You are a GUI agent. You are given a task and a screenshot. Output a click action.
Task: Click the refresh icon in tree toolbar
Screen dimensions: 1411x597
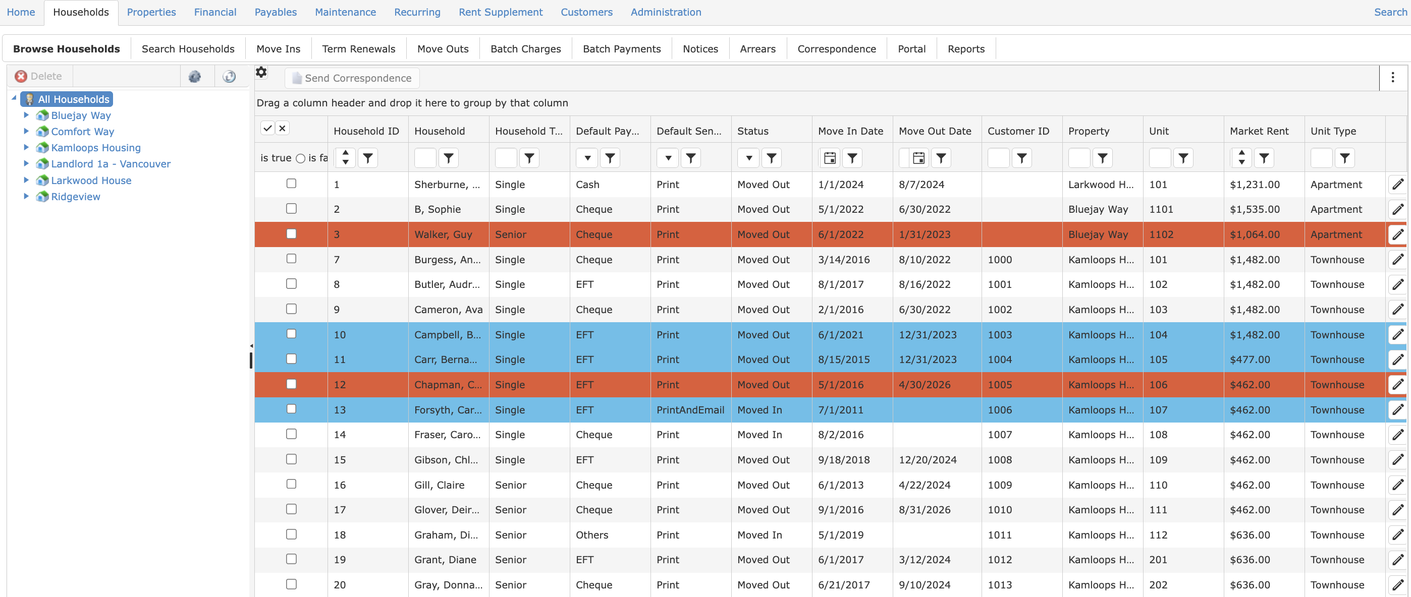230,77
